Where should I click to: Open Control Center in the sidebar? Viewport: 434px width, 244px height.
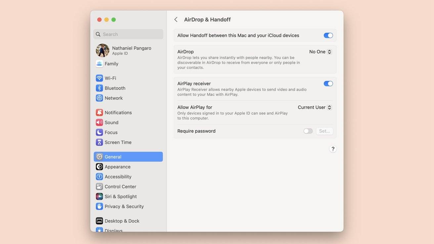[x=120, y=186]
